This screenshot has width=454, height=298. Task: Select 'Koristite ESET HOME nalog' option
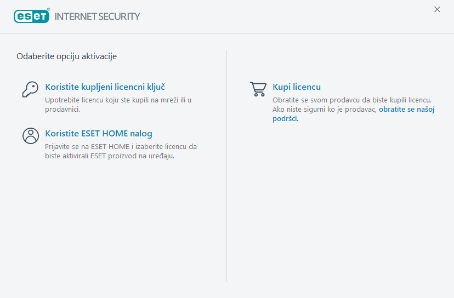(99, 133)
